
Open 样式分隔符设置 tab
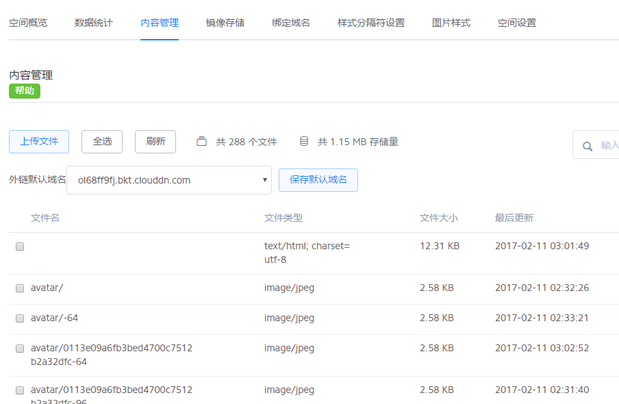coord(371,23)
